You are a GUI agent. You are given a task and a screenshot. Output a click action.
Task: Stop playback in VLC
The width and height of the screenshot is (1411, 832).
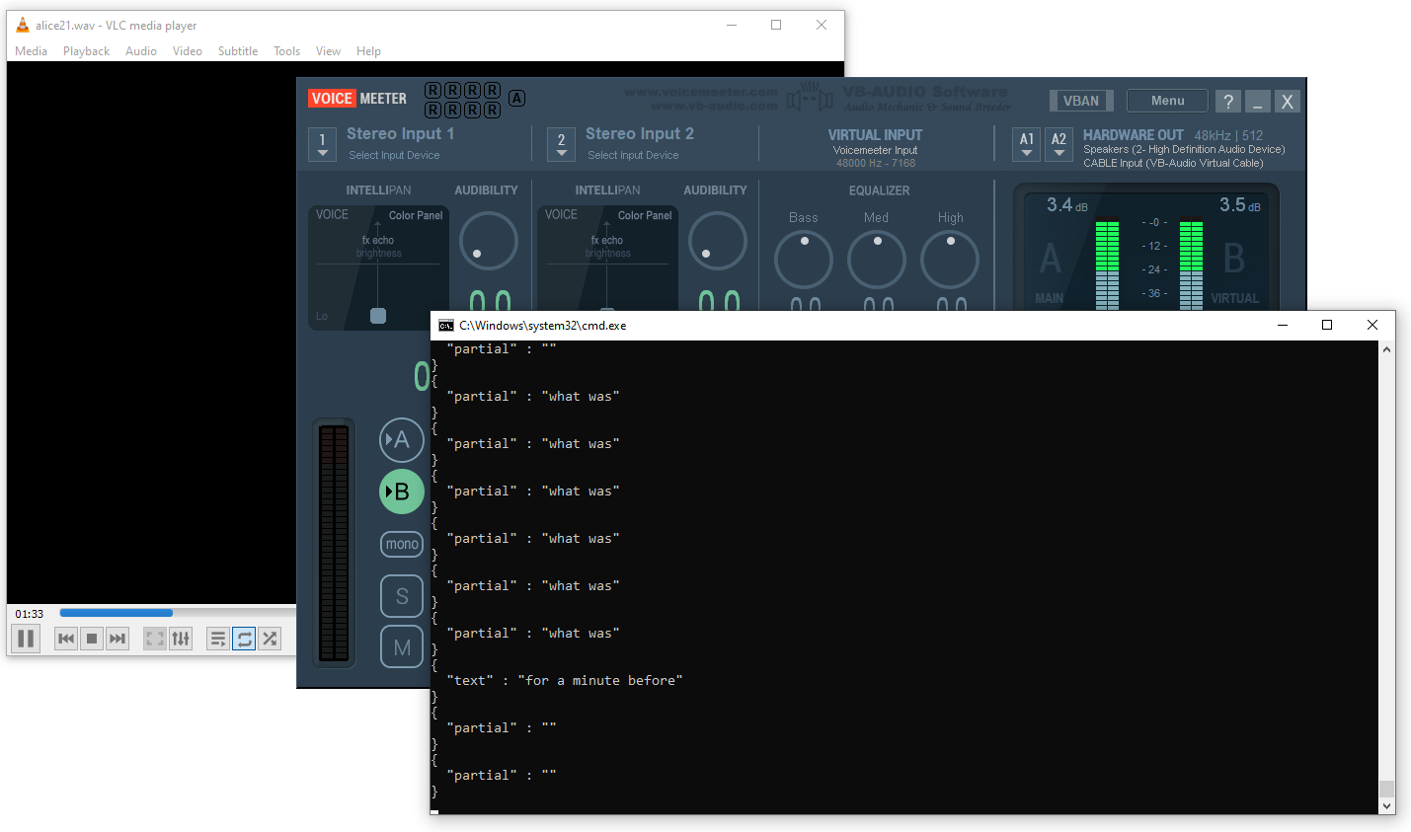(92, 639)
